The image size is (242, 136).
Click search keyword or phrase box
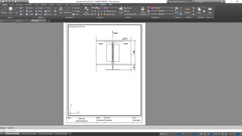coord(180,2)
